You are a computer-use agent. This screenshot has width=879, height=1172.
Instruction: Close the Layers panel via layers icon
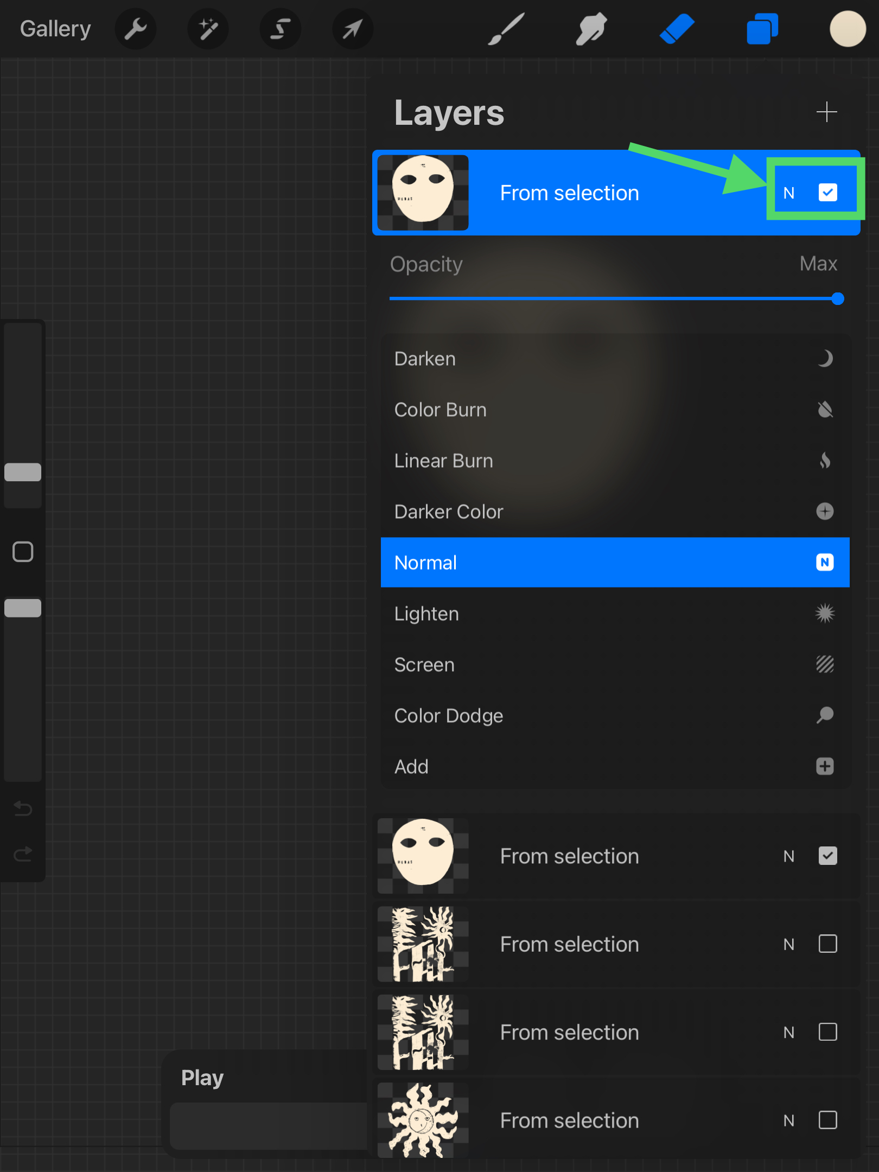pos(762,29)
